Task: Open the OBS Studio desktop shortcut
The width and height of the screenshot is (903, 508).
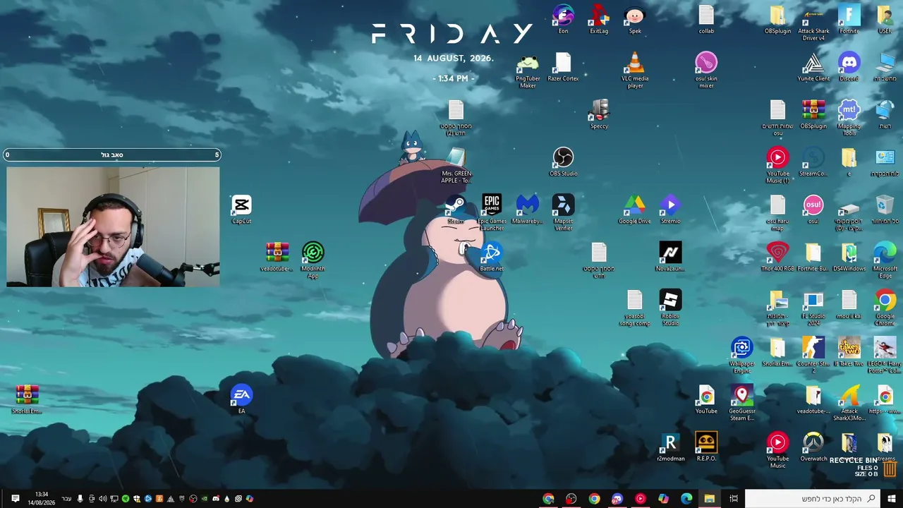Action: 563,162
